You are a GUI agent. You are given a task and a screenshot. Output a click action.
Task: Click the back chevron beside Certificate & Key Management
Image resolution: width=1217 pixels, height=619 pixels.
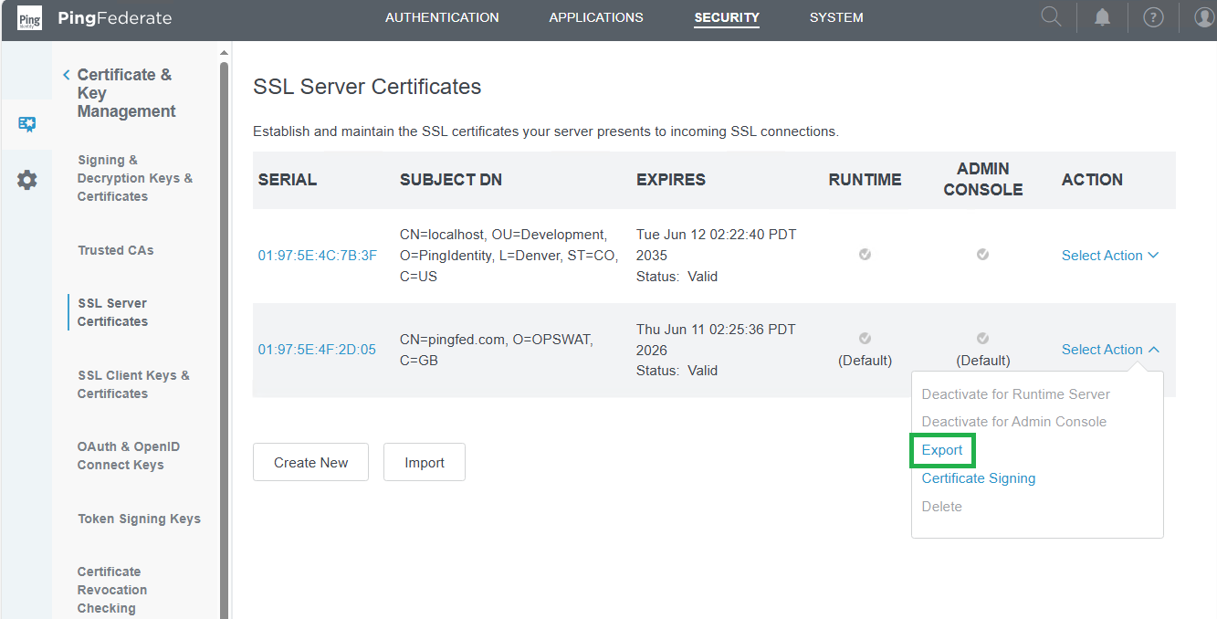click(x=66, y=75)
